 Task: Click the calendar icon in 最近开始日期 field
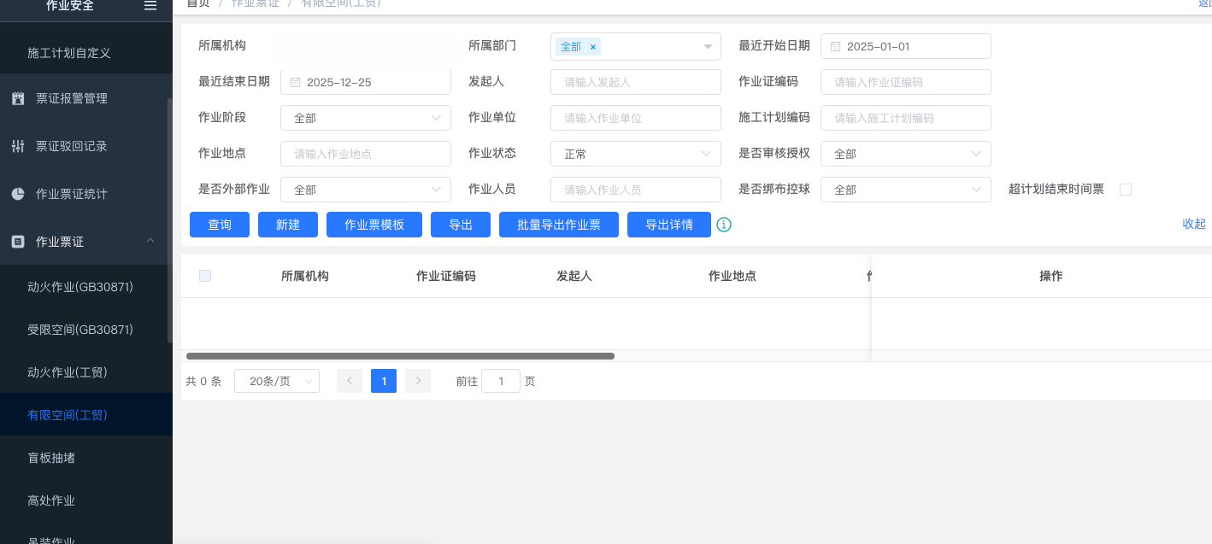[835, 46]
